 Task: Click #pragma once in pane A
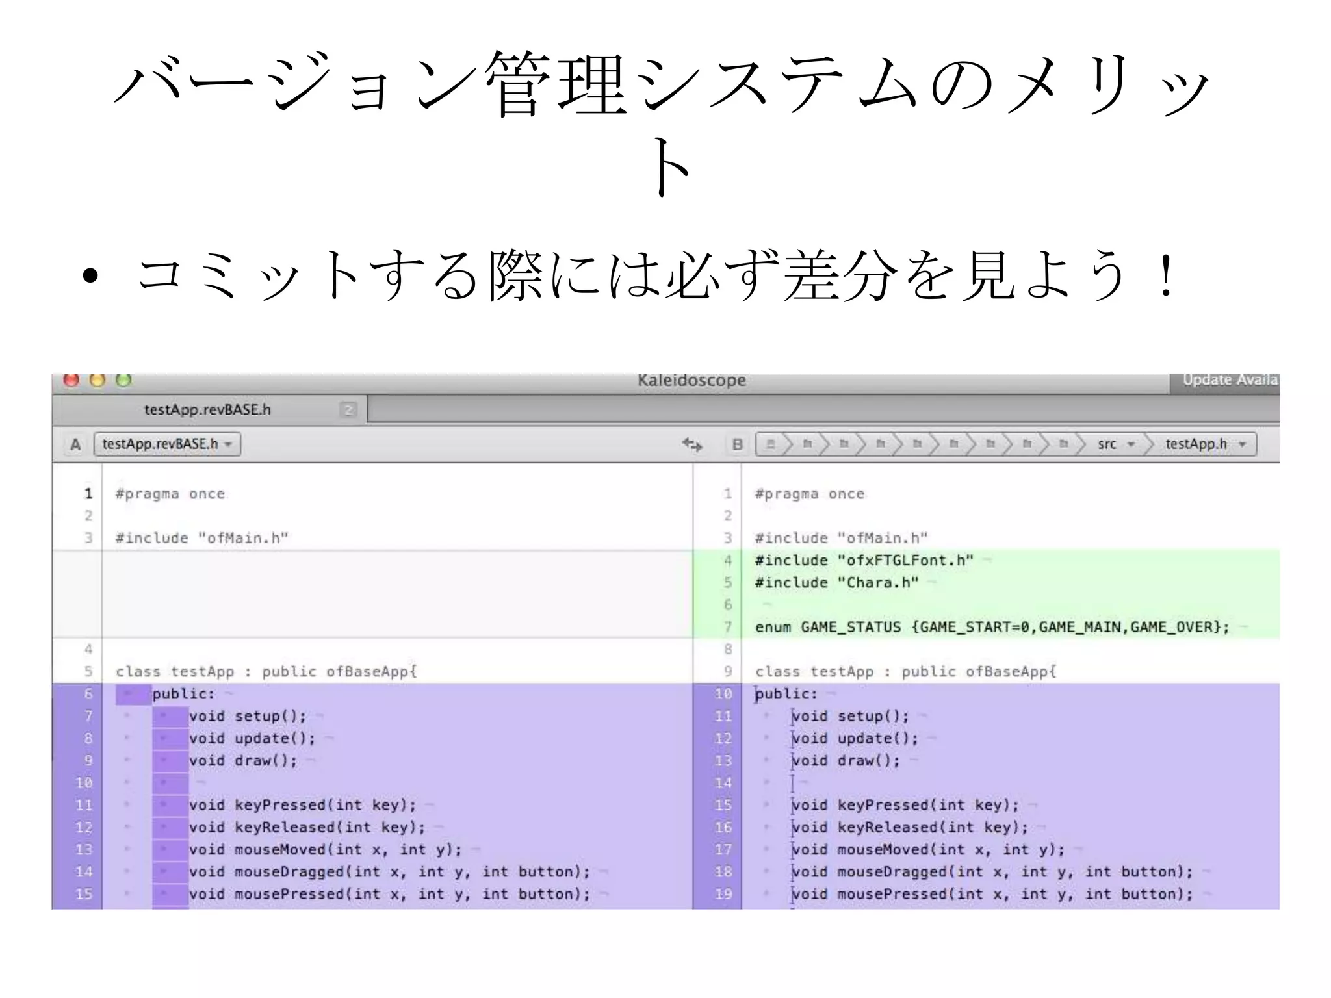(170, 494)
